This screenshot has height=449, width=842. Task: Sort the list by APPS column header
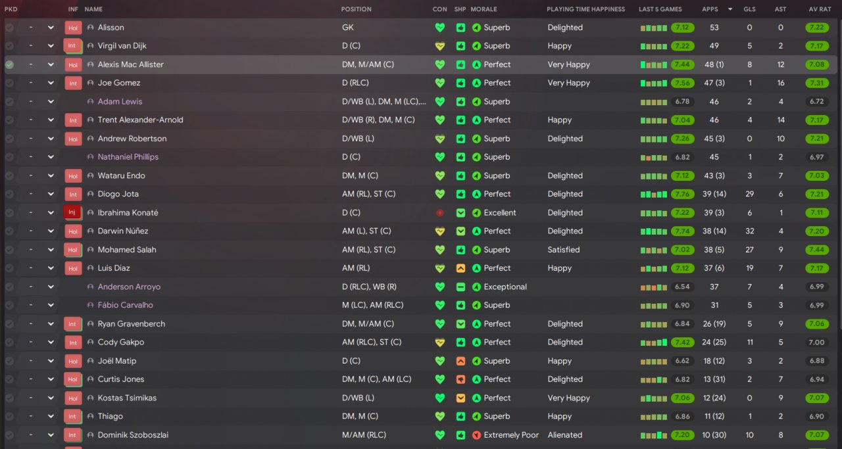click(710, 9)
